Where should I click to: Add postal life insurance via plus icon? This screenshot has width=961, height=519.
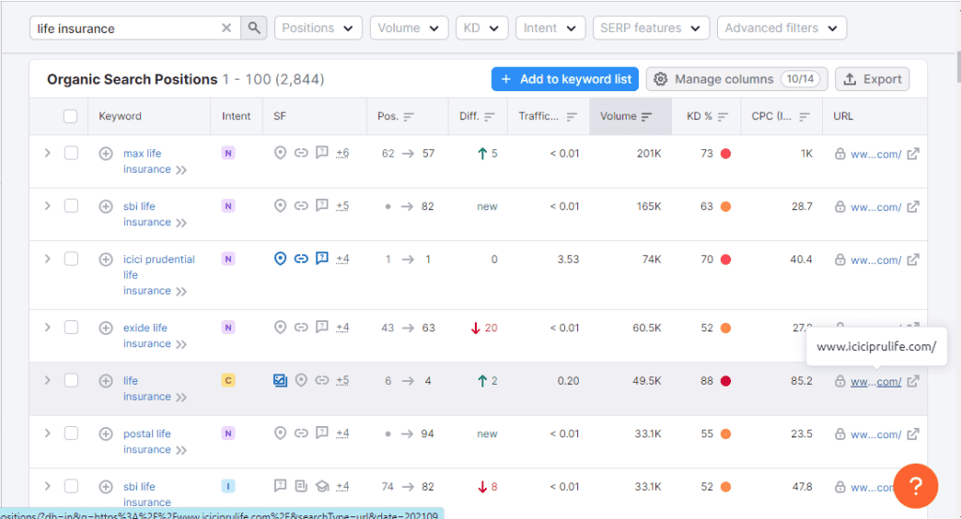106,434
